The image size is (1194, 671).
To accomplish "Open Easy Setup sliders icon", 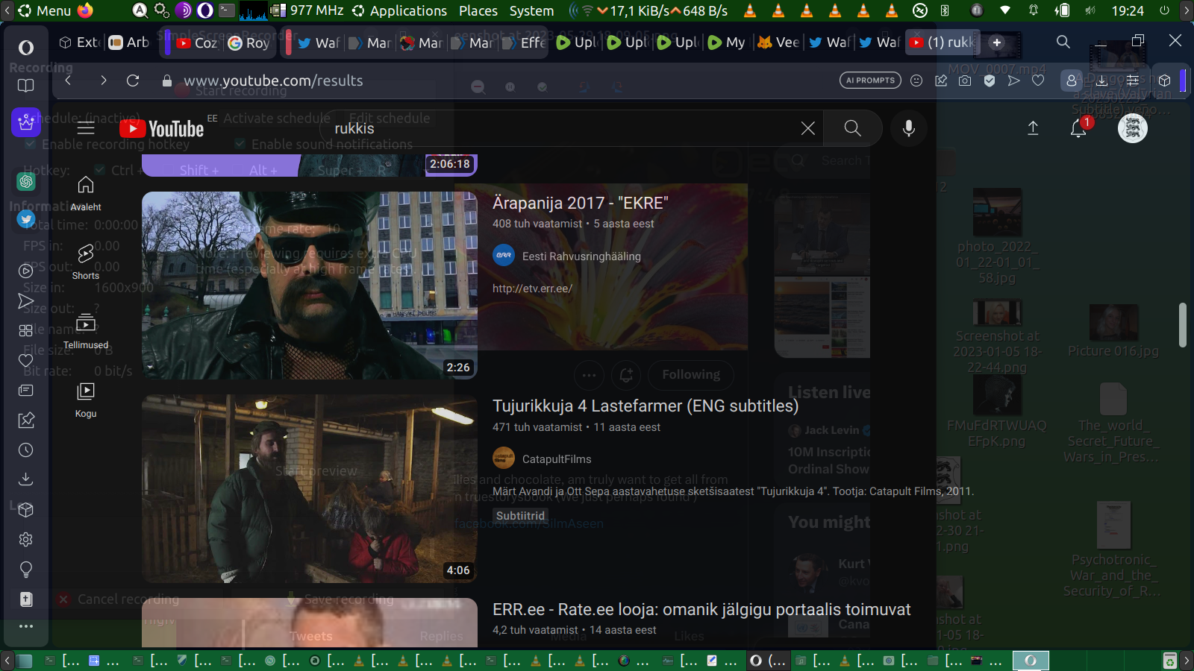I will 1133,81.
